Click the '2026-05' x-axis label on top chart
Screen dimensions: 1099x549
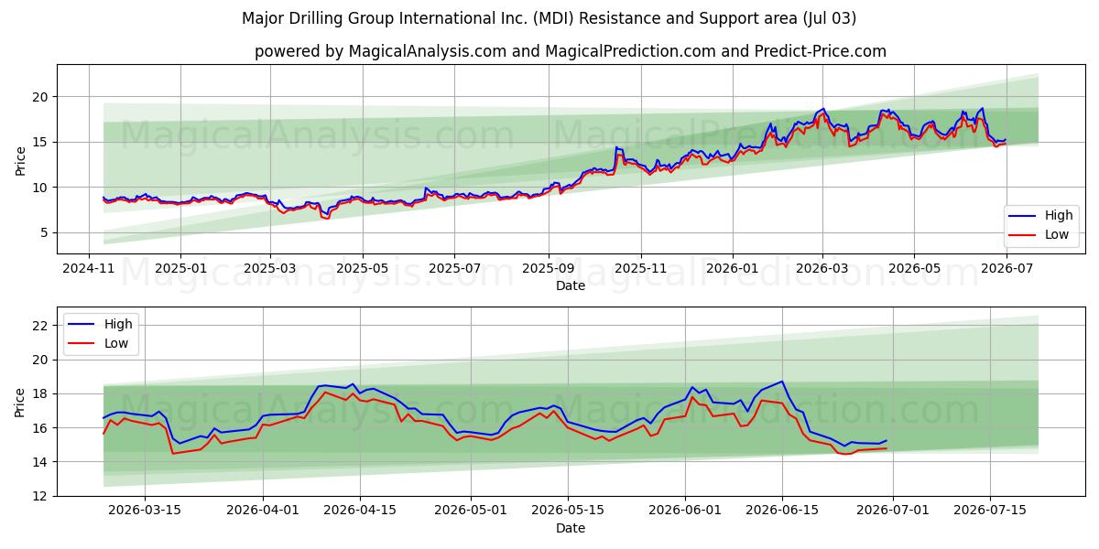(914, 268)
